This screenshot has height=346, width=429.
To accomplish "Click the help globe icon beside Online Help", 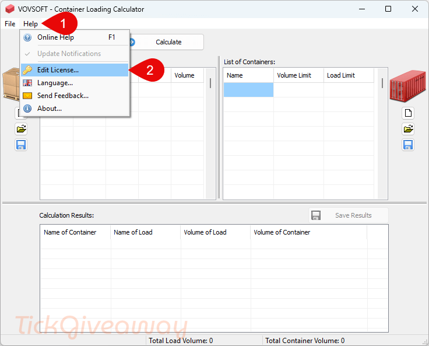I will [x=27, y=37].
